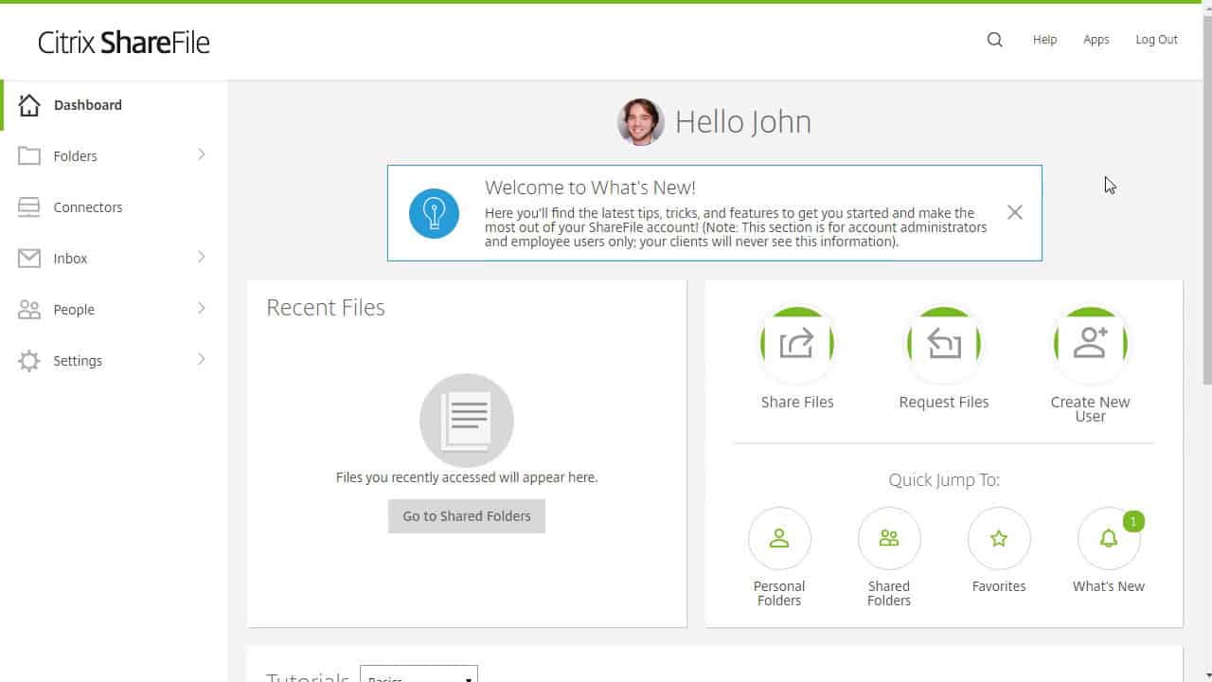The image size is (1212, 682).
Task: Click the Recent Files heading
Action: (326, 308)
